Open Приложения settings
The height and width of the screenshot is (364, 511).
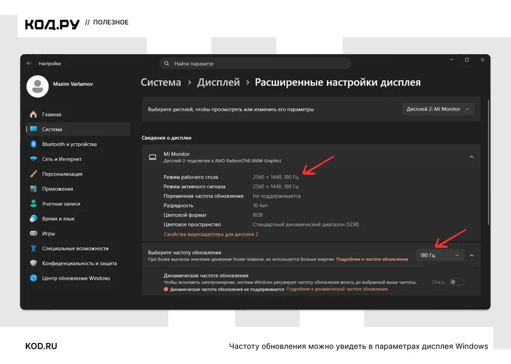[x=78, y=189]
